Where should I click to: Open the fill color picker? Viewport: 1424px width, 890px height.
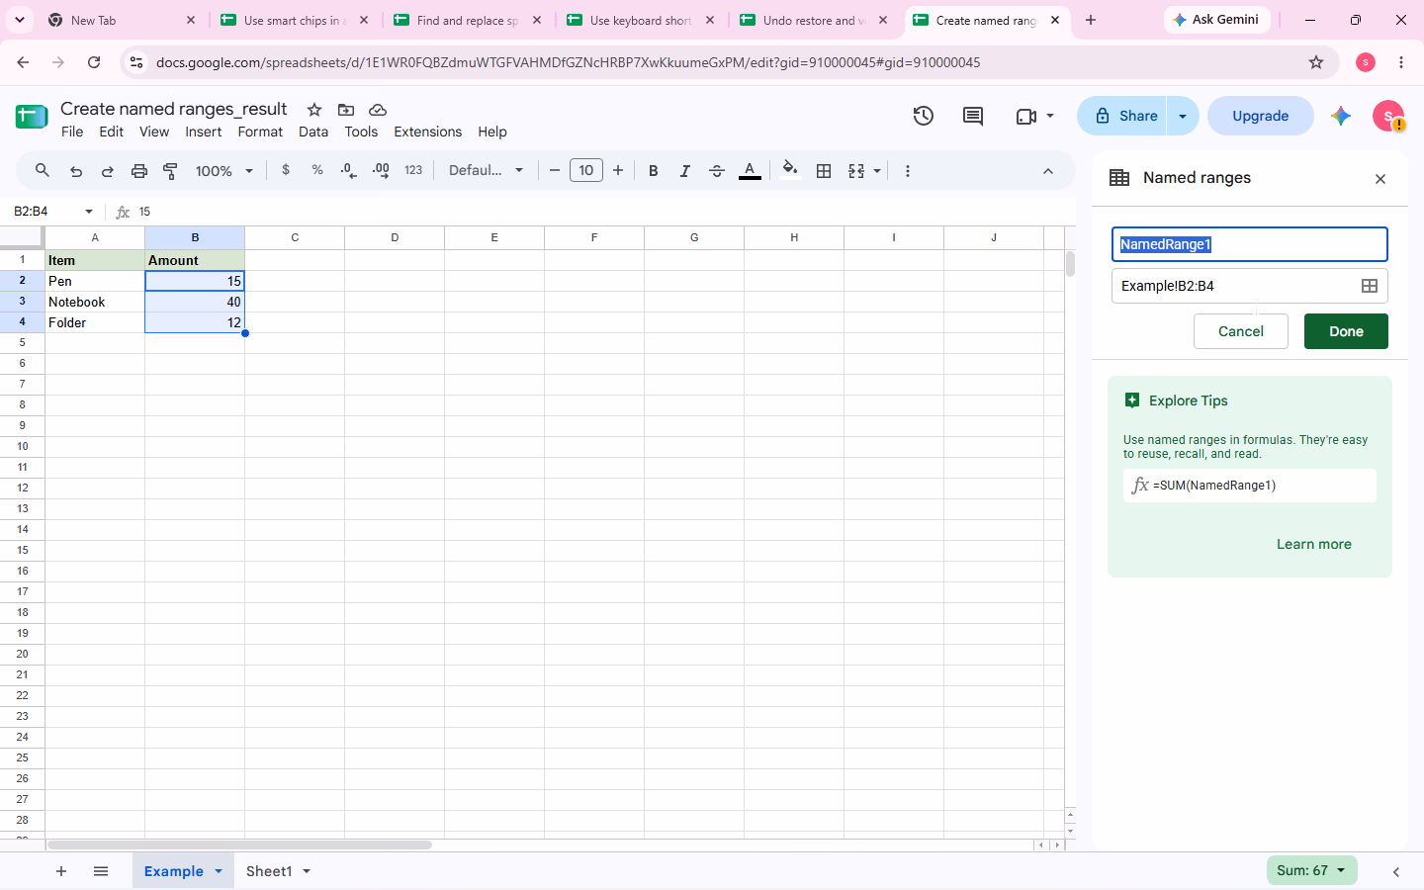[x=789, y=169]
